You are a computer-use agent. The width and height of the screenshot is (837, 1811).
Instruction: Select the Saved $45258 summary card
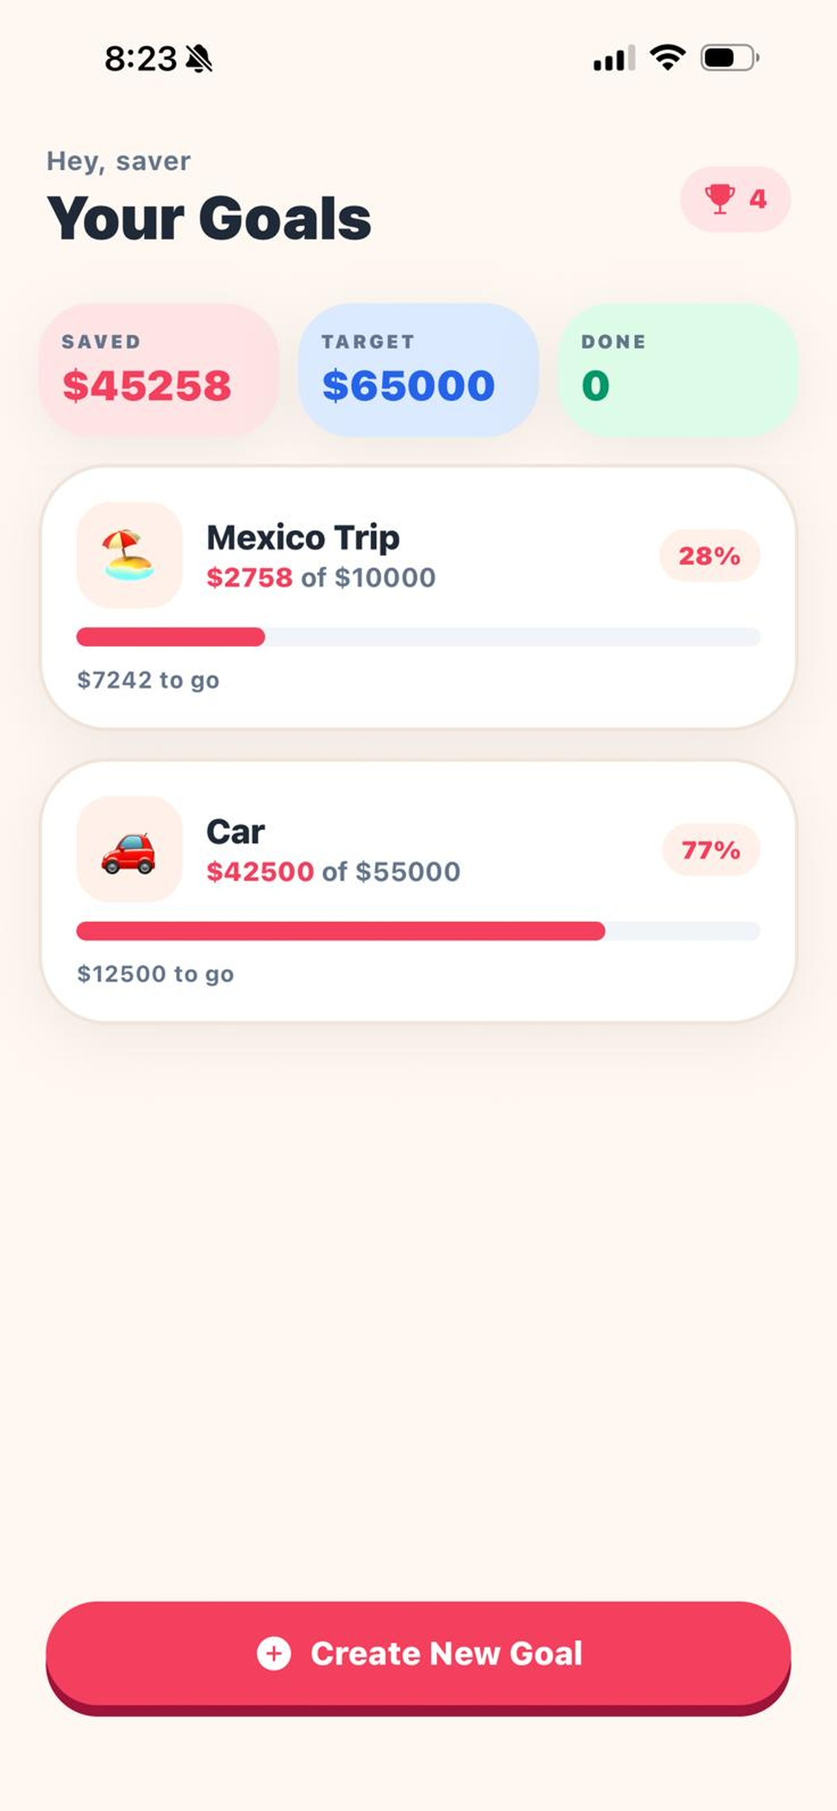pos(159,370)
